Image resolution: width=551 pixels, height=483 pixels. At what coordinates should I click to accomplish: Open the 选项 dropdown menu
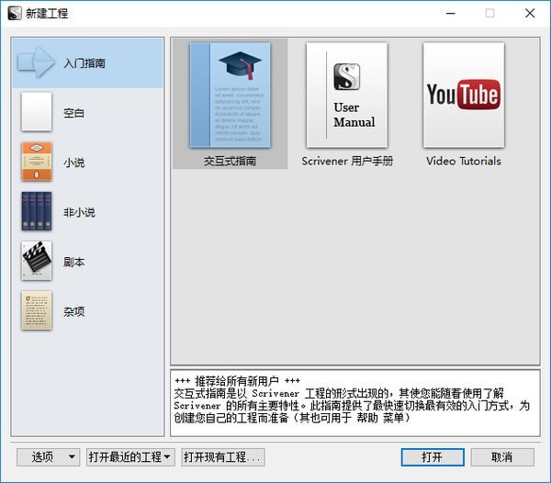tap(48, 457)
